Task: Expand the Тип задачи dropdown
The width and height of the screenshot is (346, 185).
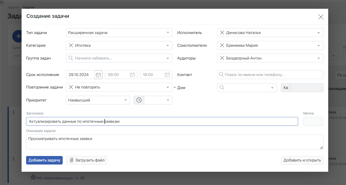Action: point(168,33)
